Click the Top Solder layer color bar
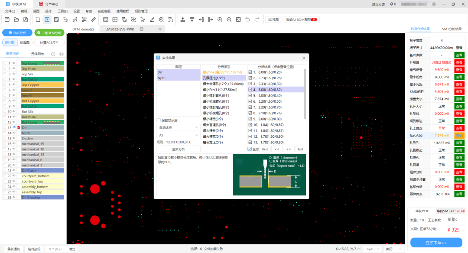 pos(42,79)
